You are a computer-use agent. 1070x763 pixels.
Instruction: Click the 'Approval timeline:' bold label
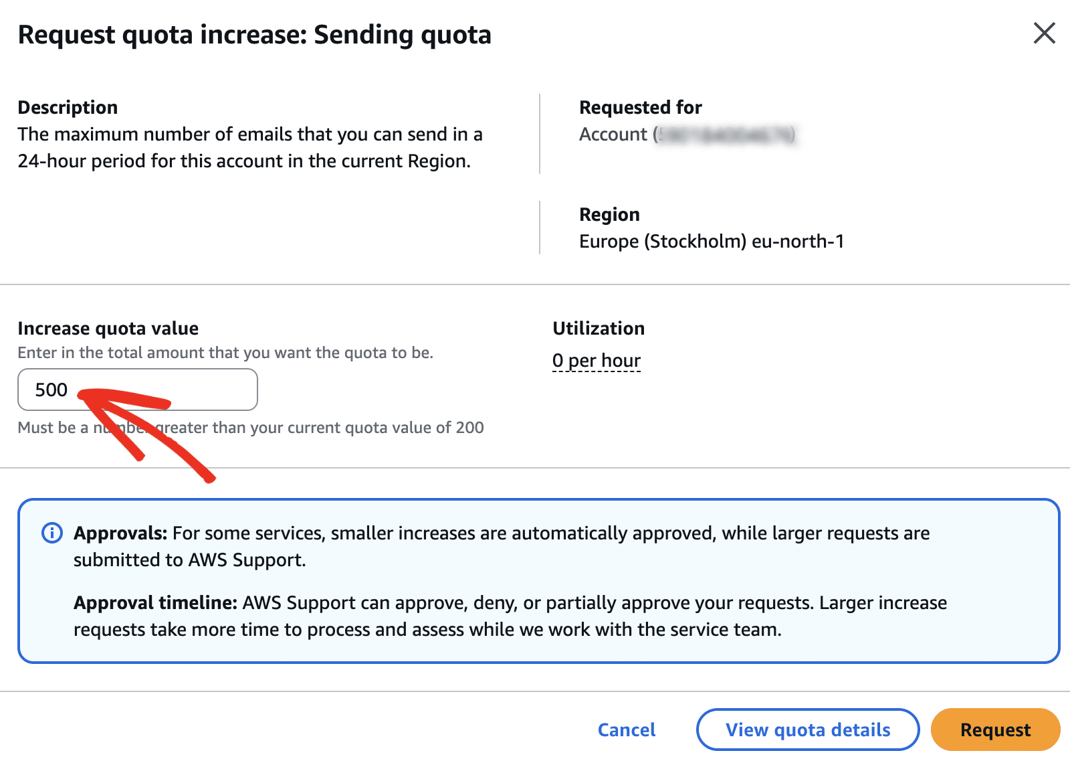(155, 602)
